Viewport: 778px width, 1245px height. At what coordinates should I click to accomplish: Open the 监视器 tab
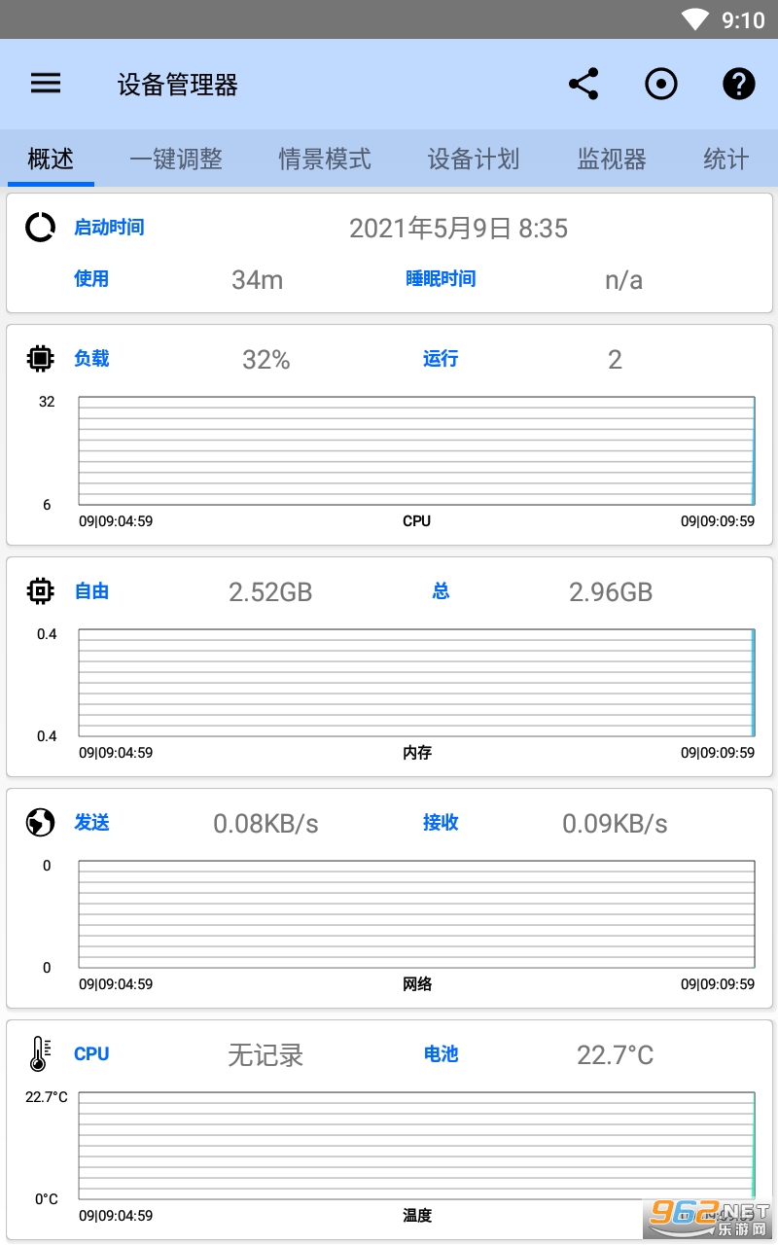[x=612, y=159]
